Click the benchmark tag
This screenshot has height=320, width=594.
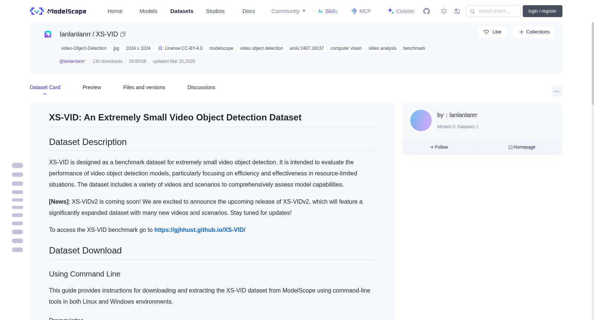[414, 48]
